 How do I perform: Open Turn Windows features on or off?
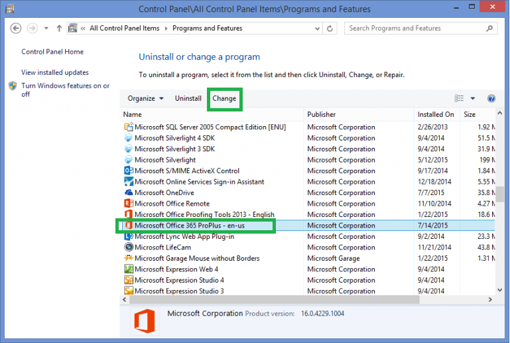pyautogui.click(x=66, y=90)
